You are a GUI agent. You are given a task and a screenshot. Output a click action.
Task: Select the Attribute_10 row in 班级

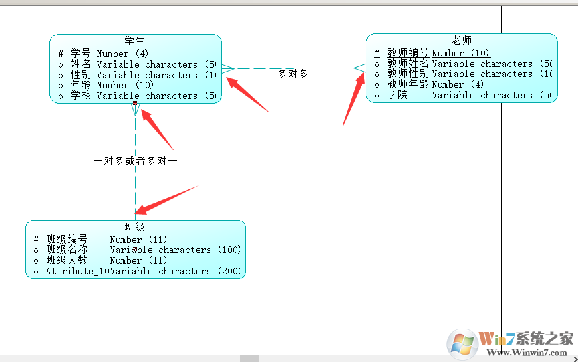click(x=137, y=271)
